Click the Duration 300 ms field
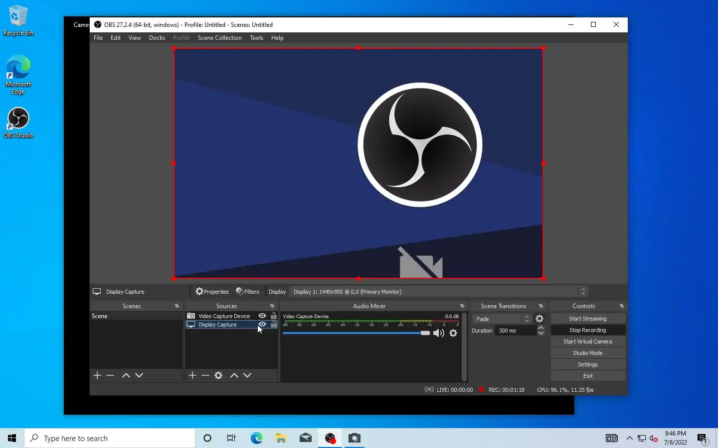The image size is (718, 448). (x=516, y=331)
